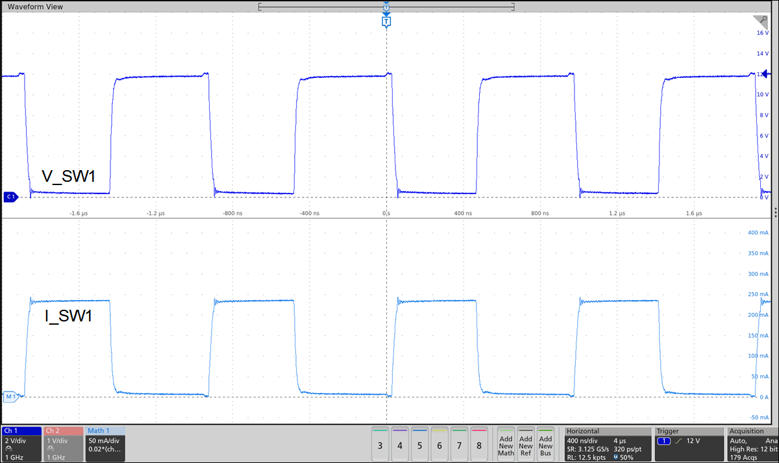Click the Add New Math button
This screenshot has width=779, height=463.
(506, 444)
